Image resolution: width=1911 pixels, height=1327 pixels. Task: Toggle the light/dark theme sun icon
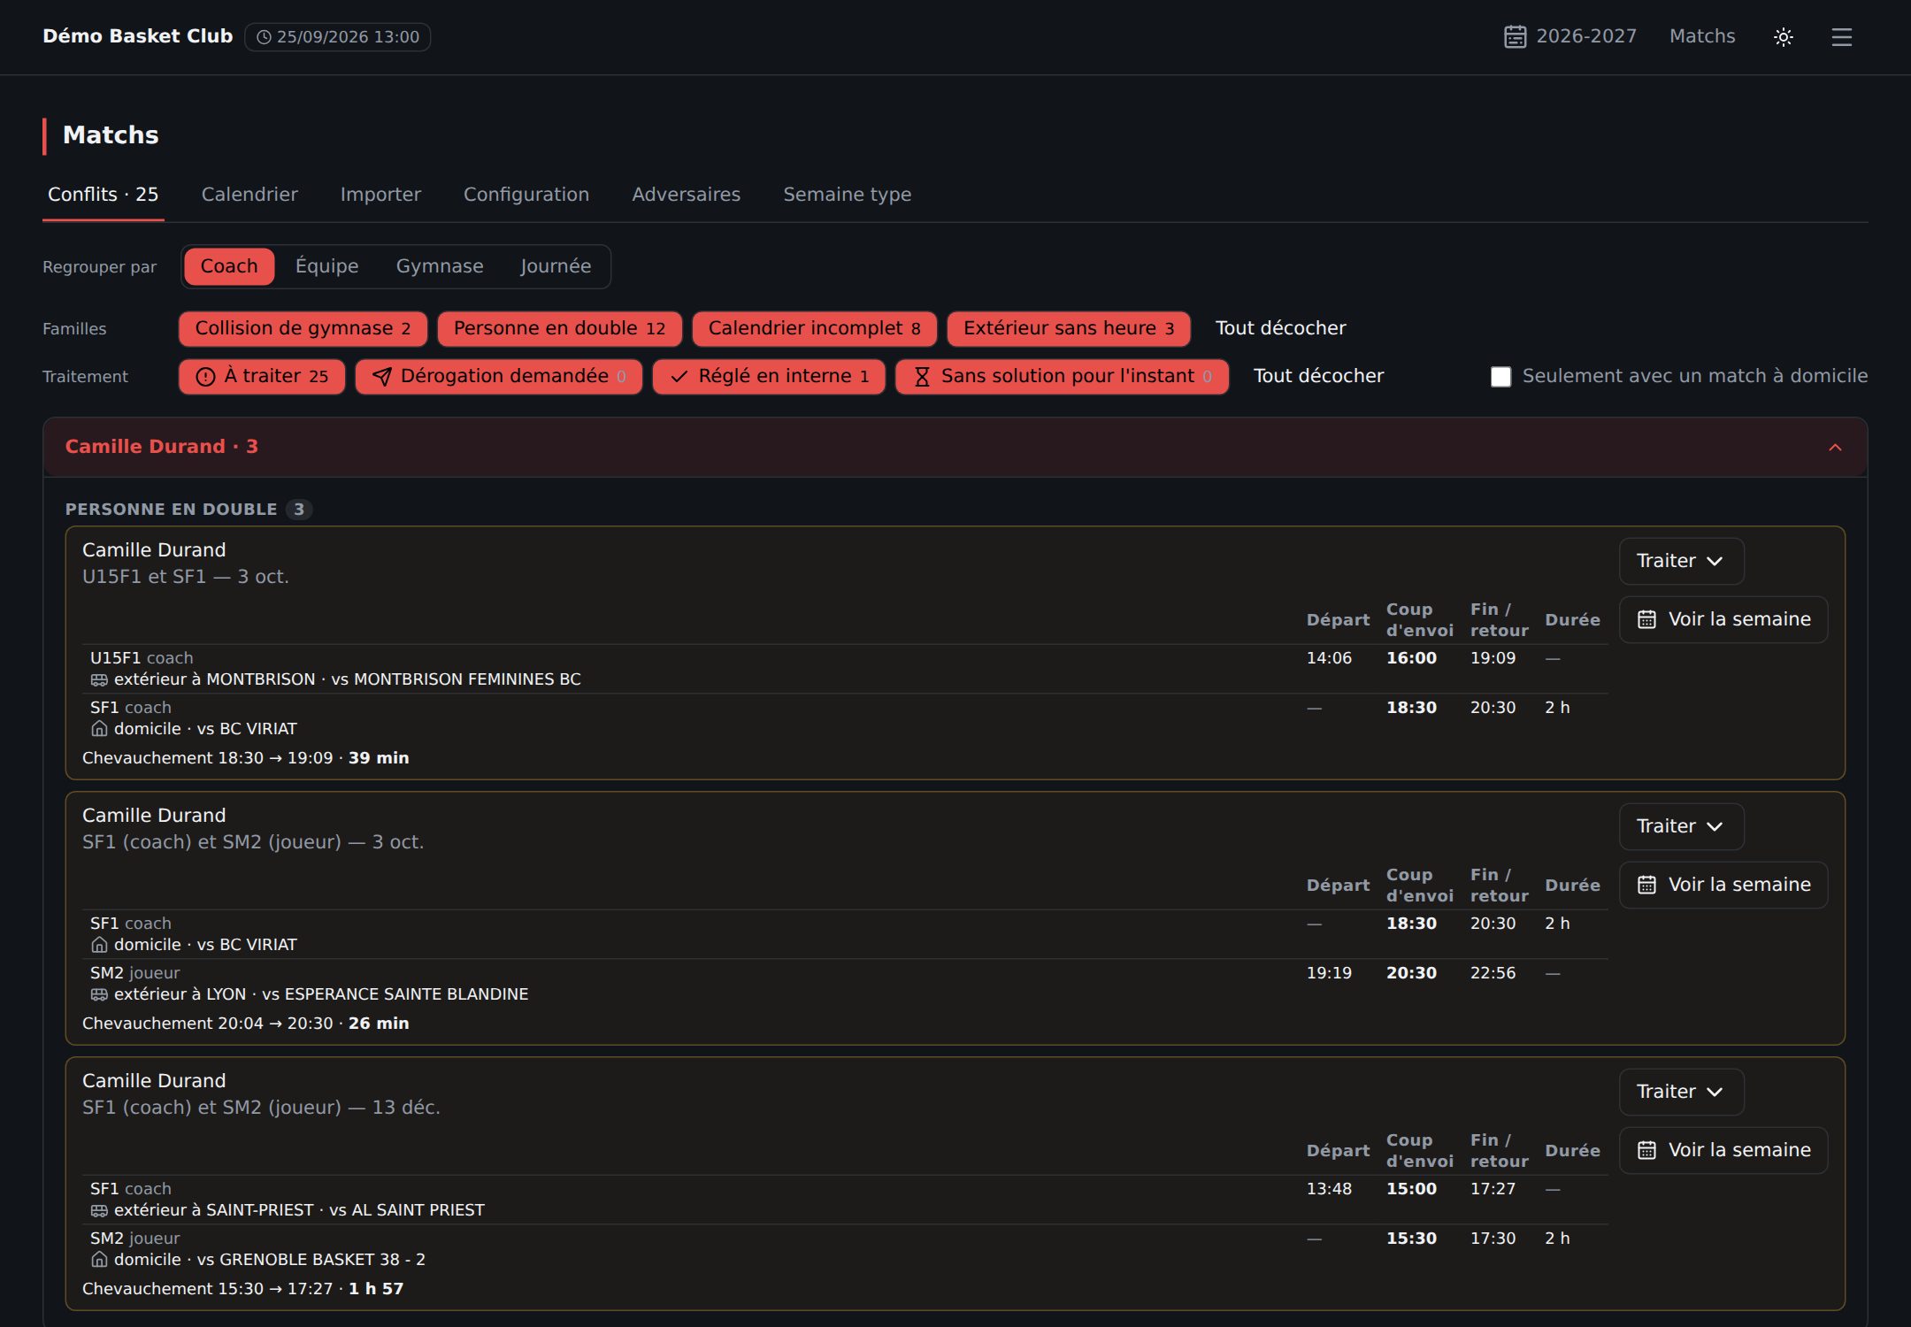1783,37
